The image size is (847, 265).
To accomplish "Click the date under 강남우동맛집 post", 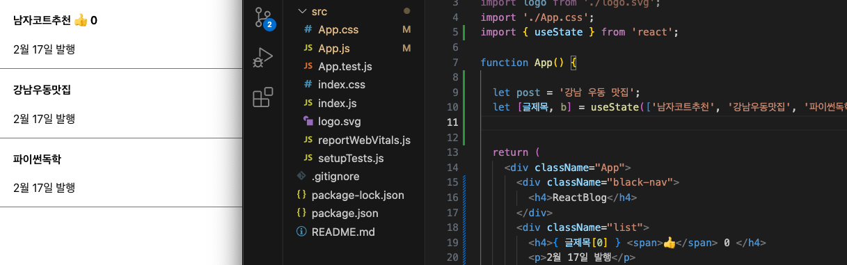I will [x=44, y=118].
